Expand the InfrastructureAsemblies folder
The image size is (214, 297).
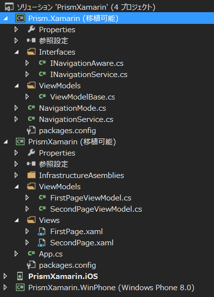click(x=16, y=175)
